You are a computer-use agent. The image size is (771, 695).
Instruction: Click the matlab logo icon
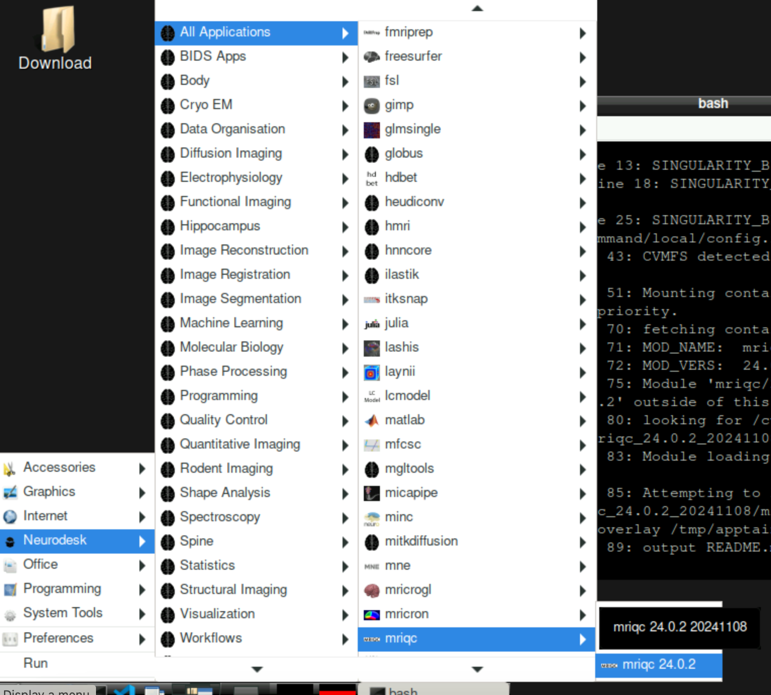click(371, 421)
